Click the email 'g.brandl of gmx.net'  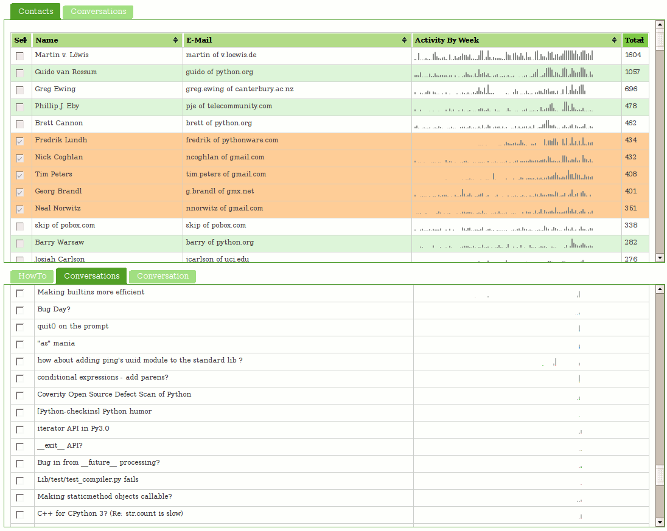[x=220, y=191]
